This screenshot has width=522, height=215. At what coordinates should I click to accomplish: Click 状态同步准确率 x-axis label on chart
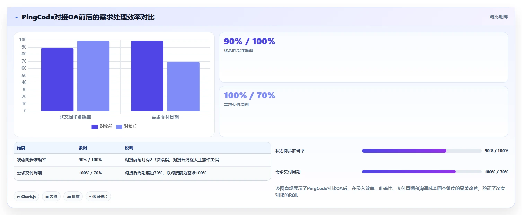pos(75,117)
